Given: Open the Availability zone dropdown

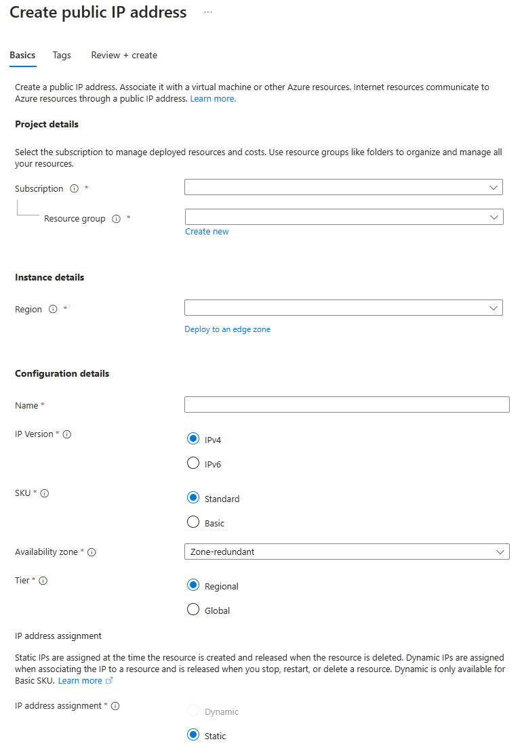Looking at the screenshot, I should [x=346, y=552].
